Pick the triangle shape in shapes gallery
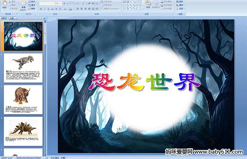Viewport: 247px width, 159px height. (128, 5)
